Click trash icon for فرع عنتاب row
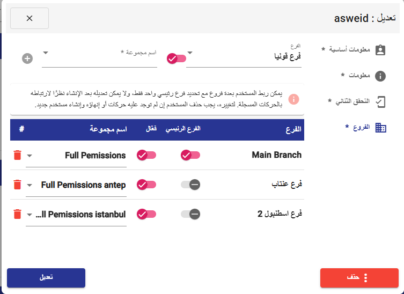This screenshot has height=294, width=404. (x=17, y=185)
